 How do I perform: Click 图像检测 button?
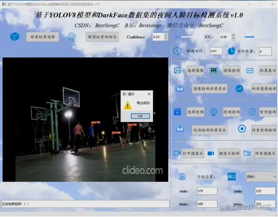tap(232, 70)
